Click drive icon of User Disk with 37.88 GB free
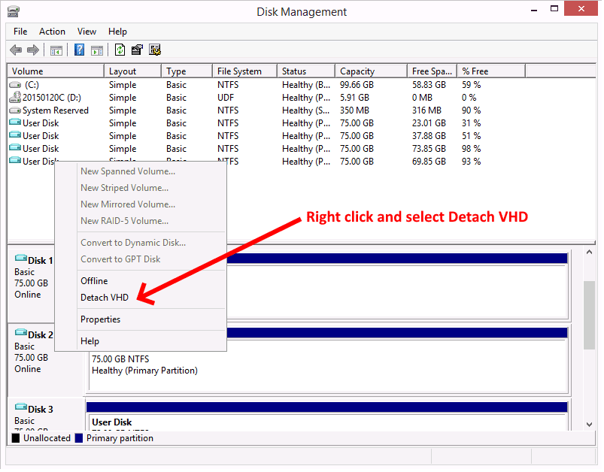The width and height of the screenshot is (604, 472). (15, 135)
